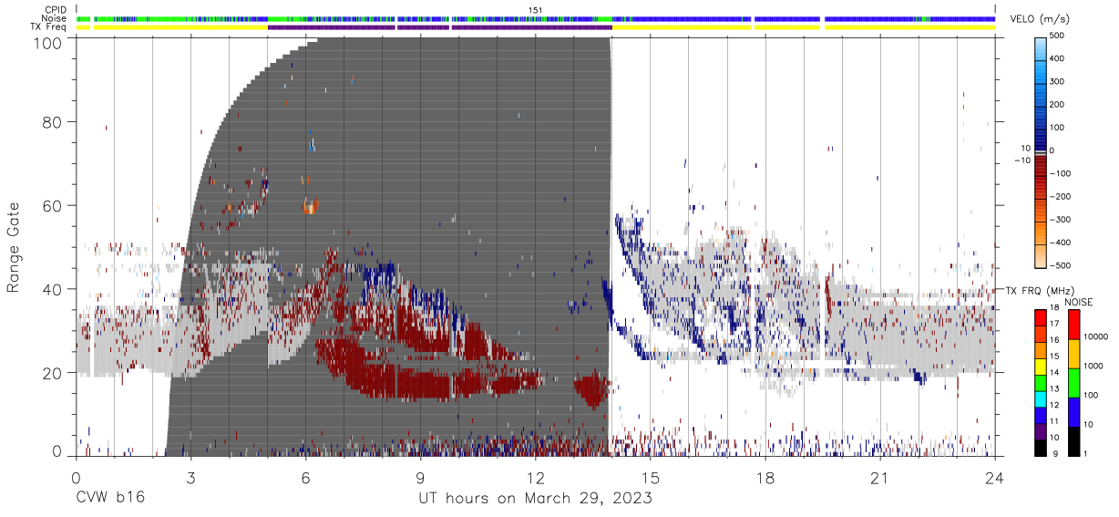Viewport: 1119px width, 517px height.
Task: Click the 60 tick on Range Gate axis
Action: 53,205
